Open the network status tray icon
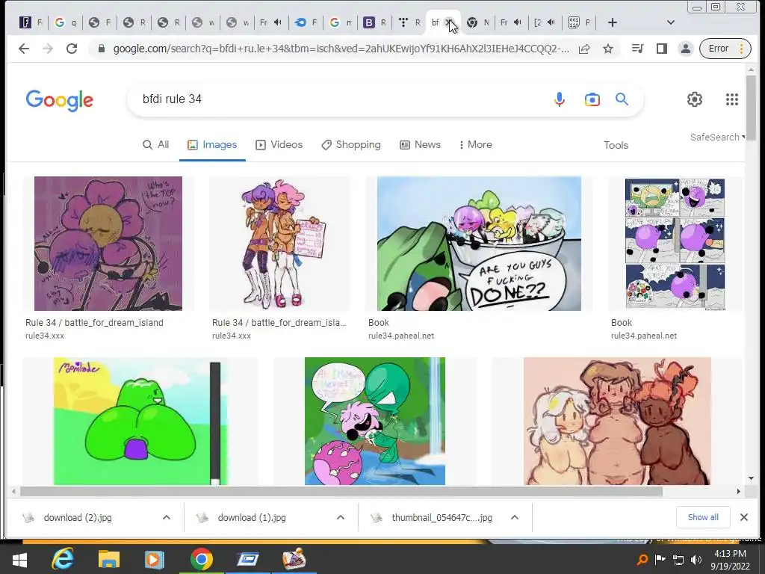The image size is (765, 574). pyautogui.click(x=678, y=560)
